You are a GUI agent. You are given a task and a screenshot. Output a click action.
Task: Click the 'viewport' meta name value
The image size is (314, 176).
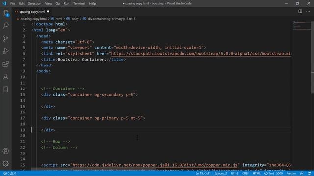[x=79, y=48]
